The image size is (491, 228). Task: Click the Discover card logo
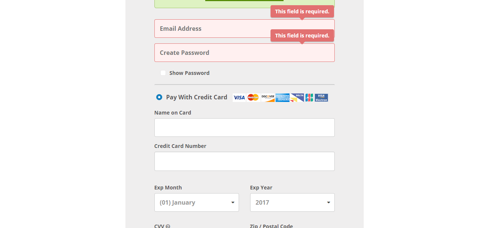click(268, 98)
